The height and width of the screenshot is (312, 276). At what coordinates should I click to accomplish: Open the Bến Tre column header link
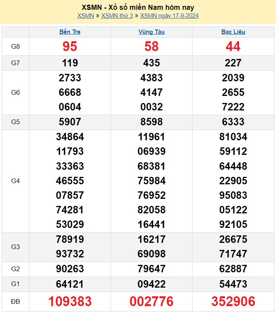coord(70,32)
